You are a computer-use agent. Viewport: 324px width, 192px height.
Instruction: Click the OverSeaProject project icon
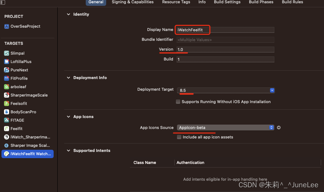tap(7, 26)
